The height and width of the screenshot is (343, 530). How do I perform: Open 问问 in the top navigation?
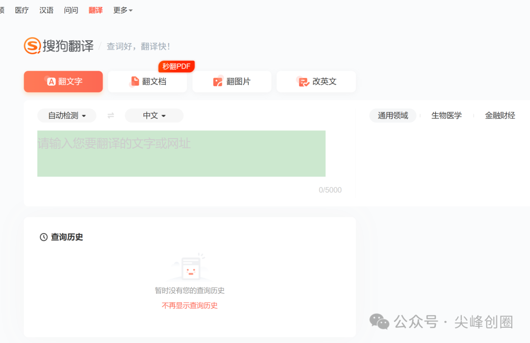71,10
